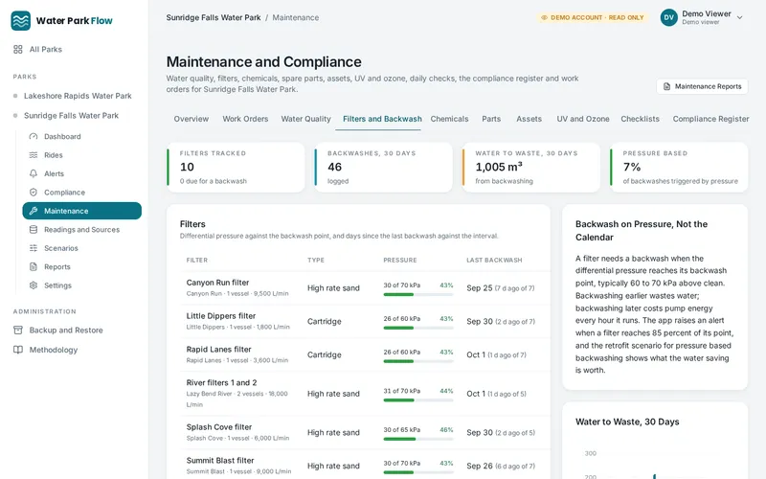Viewport: 766px width, 479px height.
Task: Open the UV and Ozone tab
Action: 583,119
